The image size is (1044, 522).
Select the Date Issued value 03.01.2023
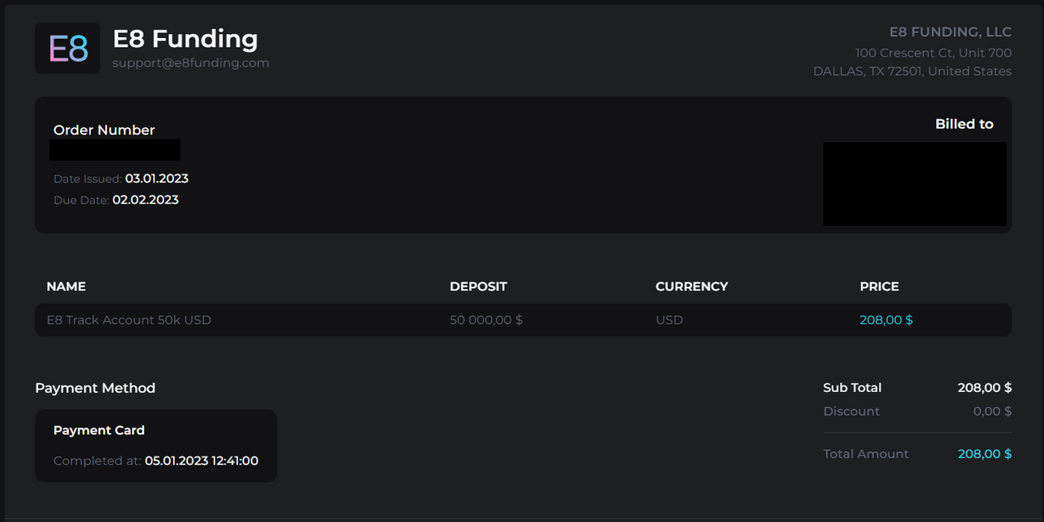point(157,179)
